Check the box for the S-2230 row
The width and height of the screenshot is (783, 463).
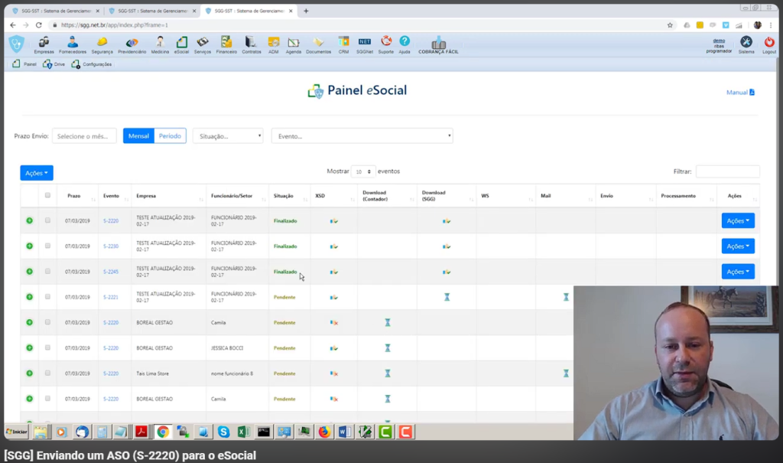coord(47,246)
